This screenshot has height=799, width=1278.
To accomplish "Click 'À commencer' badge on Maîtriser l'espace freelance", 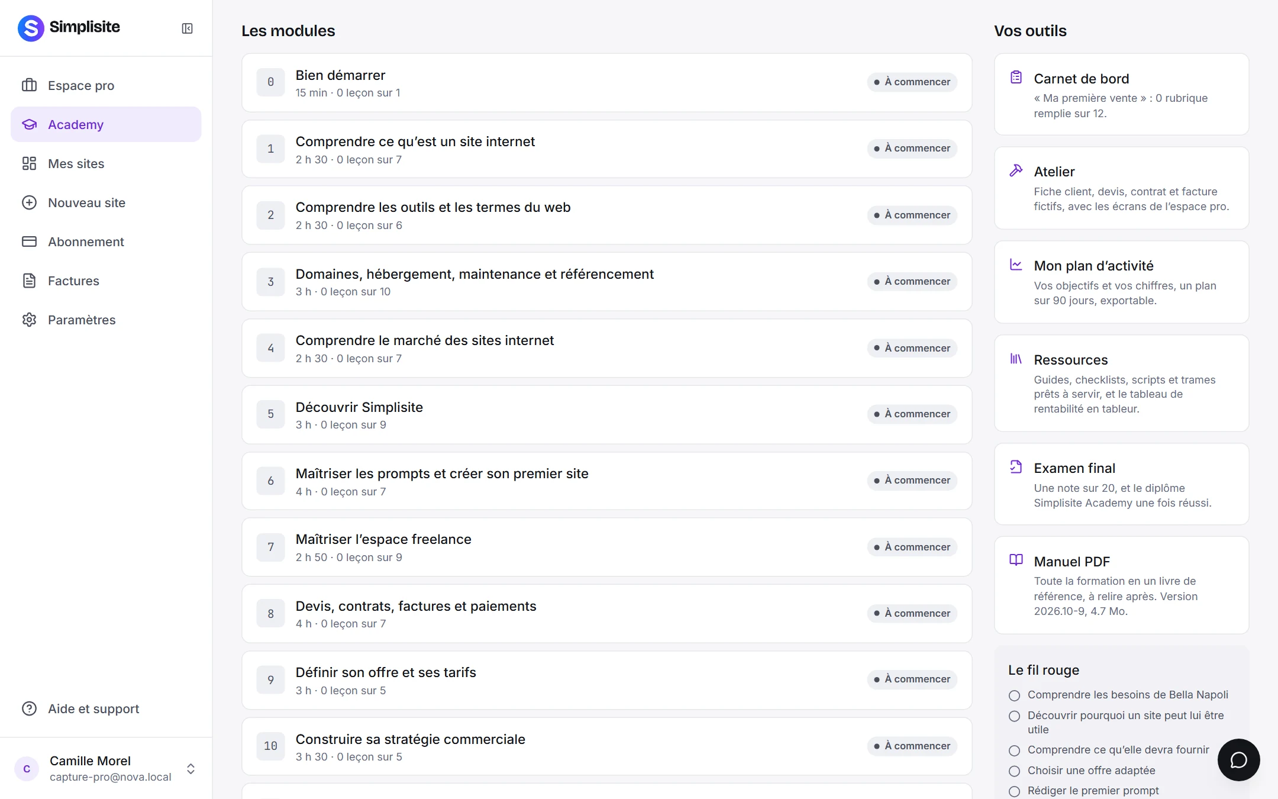I will click(x=912, y=547).
